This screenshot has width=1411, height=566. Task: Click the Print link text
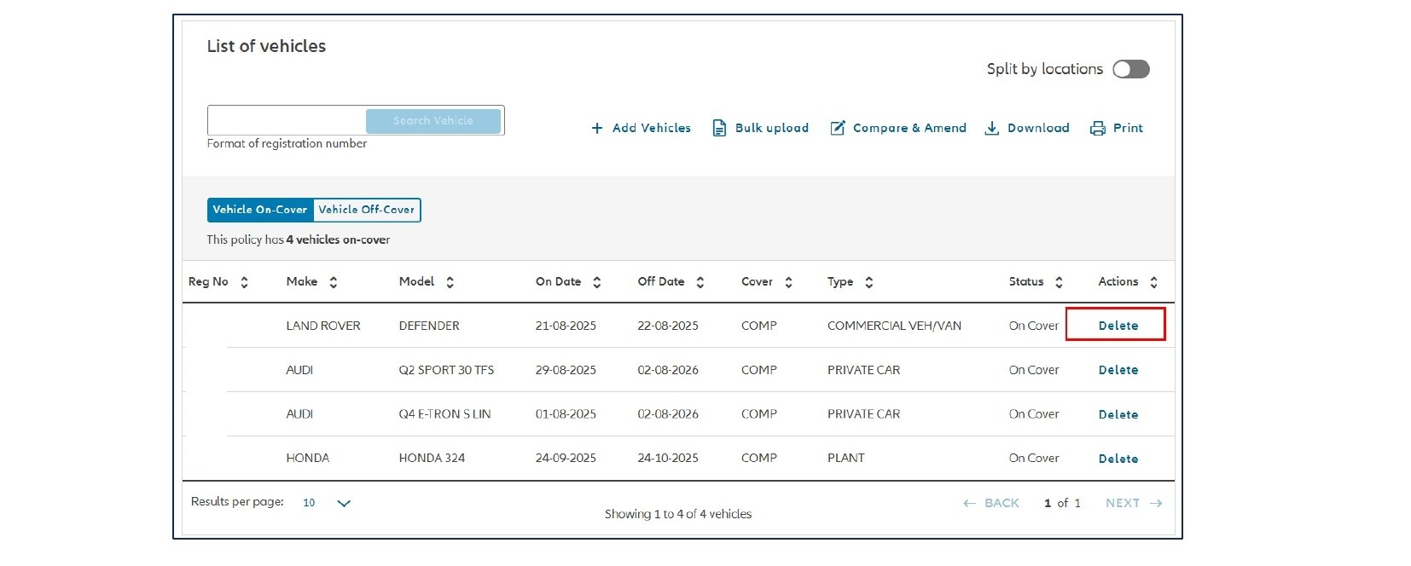(x=1128, y=128)
